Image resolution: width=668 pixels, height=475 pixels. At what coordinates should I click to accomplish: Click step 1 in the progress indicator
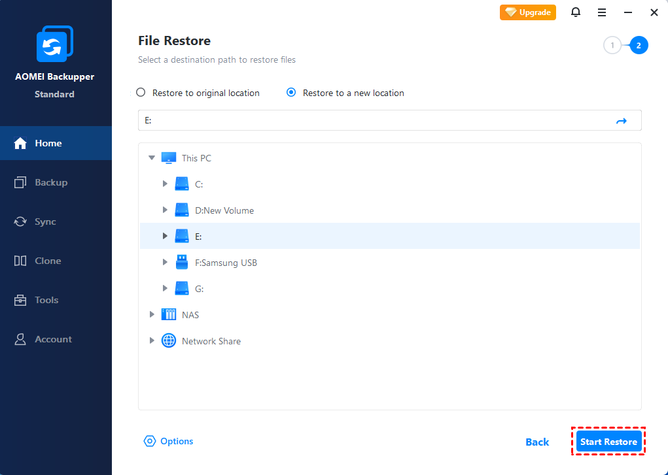coord(612,45)
